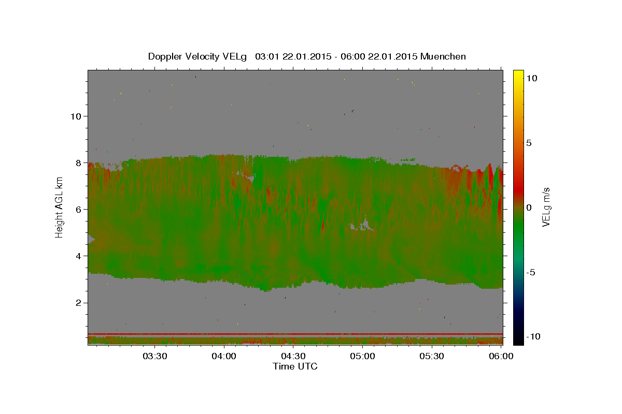Viewport: 622px width, 414px height.
Task: Click the height label '6'
Action: point(77,209)
